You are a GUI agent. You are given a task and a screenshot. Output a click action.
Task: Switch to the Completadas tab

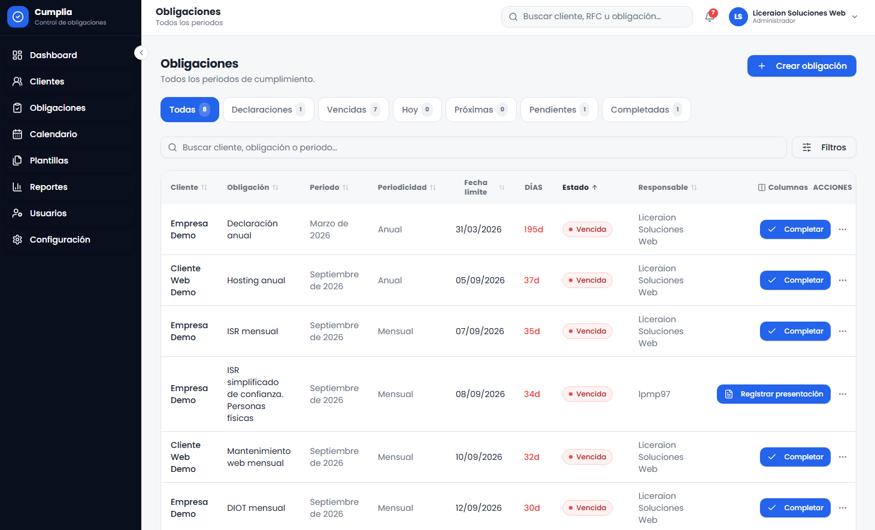[x=646, y=110]
